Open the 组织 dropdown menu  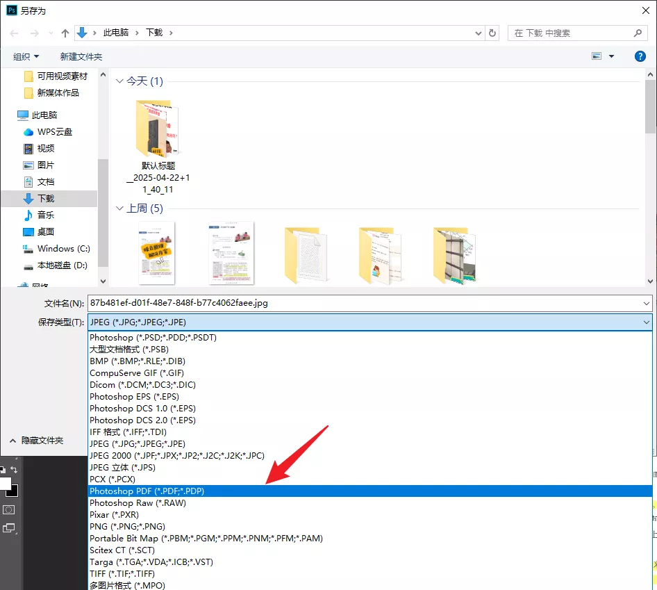point(26,56)
